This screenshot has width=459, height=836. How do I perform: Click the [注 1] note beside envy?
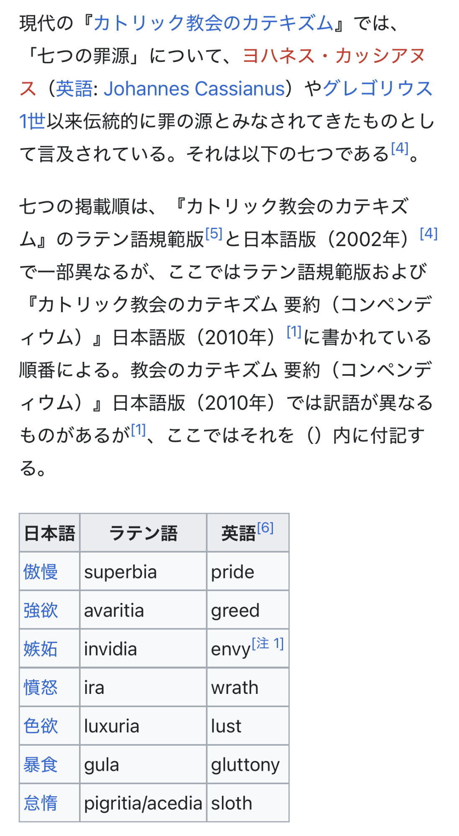(x=268, y=644)
